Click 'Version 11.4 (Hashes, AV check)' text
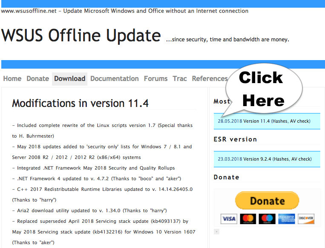Screen dimensions: 325x248 (277, 121)
